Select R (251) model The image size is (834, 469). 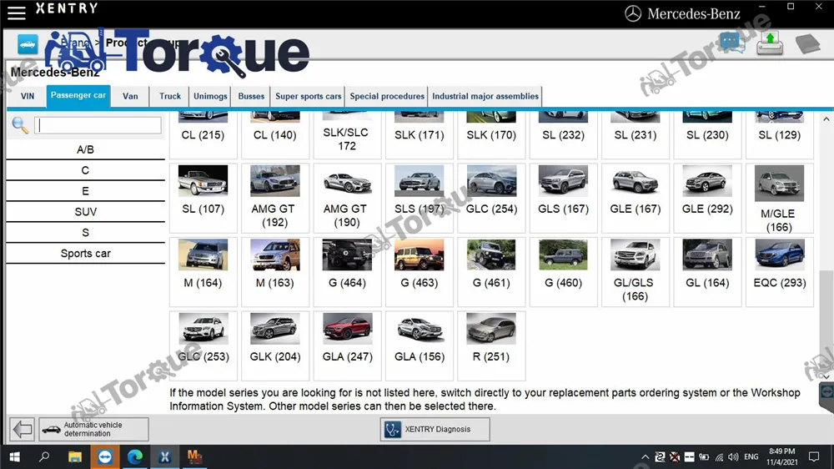[491, 346]
